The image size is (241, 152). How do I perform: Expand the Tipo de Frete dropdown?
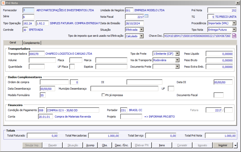(x=177, y=53)
